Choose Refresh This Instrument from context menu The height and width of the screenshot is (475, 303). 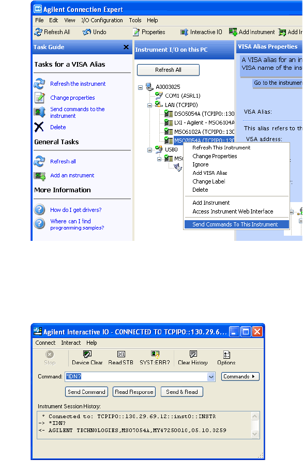pos(221,147)
